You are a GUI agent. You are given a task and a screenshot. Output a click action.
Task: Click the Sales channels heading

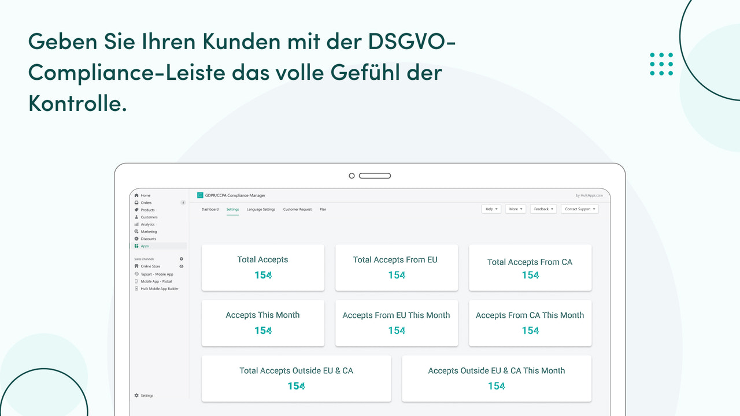click(145, 259)
